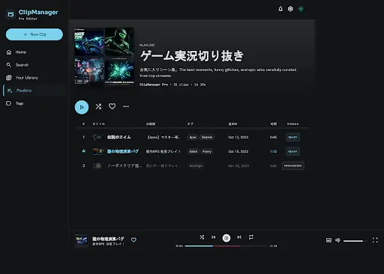This screenshot has height=274, width=384.
Task: Favorite the current clip with heart in player bar
Action: (133, 240)
